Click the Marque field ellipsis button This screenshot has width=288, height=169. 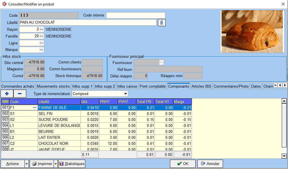(41, 50)
